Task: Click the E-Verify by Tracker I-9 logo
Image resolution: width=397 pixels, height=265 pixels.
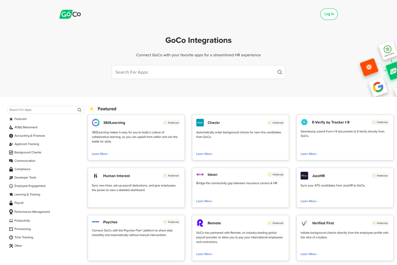Action: coord(304,122)
